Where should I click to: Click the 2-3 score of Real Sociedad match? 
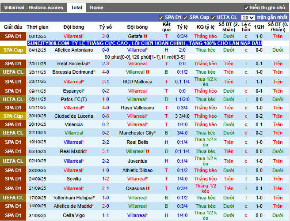click(105, 64)
